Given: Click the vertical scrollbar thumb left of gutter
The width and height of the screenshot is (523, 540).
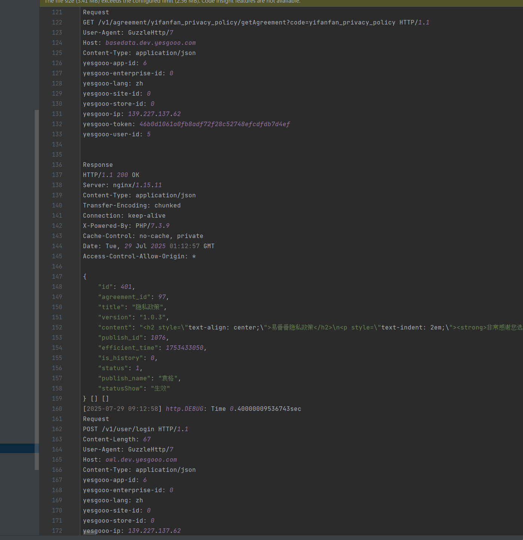Looking at the screenshot, I should [37, 290].
